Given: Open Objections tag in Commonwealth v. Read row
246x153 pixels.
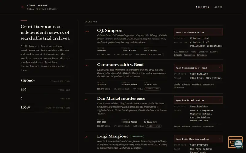Looking at the screenshot, I should coord(179,88).
